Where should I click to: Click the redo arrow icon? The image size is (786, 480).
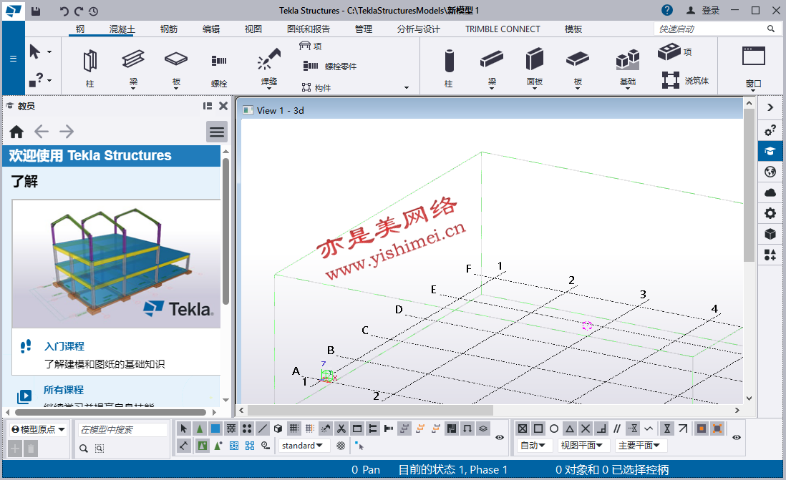point(79,11)
